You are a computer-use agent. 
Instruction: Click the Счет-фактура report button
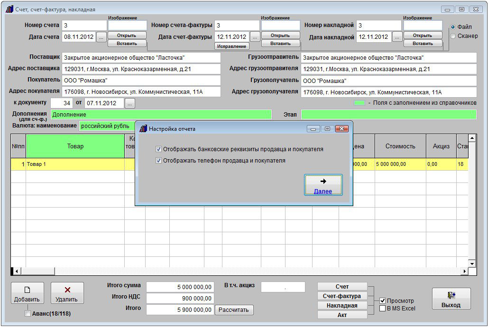tap(342, 296)
